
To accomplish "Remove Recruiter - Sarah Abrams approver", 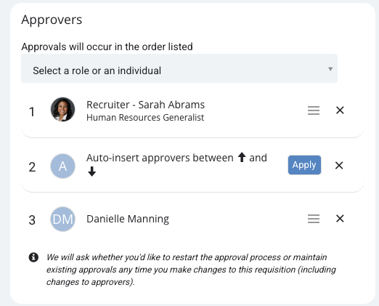I will point(340,110).
